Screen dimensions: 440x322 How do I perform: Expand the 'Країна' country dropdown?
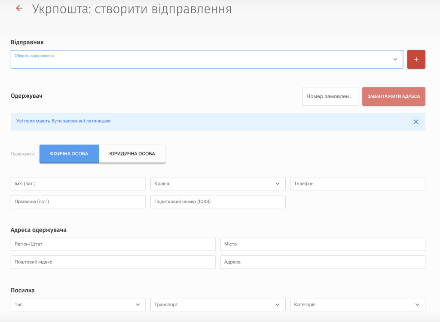[218, 184]
